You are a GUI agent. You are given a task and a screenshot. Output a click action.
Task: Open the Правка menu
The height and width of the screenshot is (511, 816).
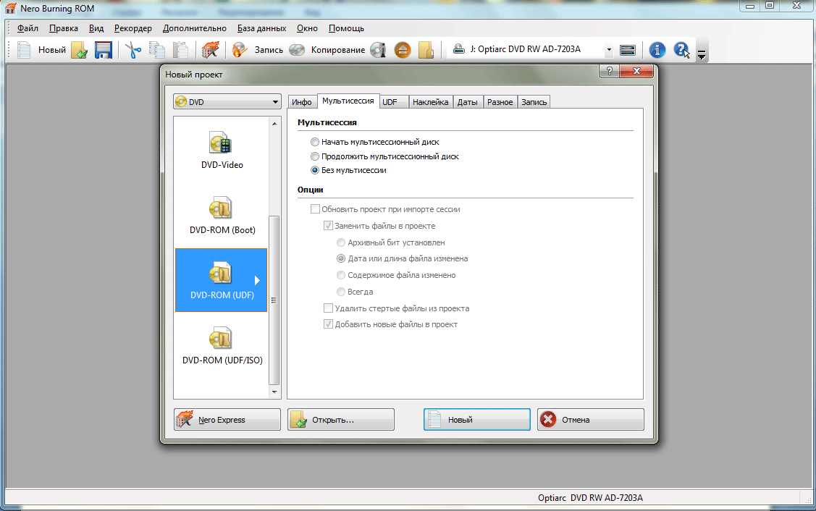[64, 28]
